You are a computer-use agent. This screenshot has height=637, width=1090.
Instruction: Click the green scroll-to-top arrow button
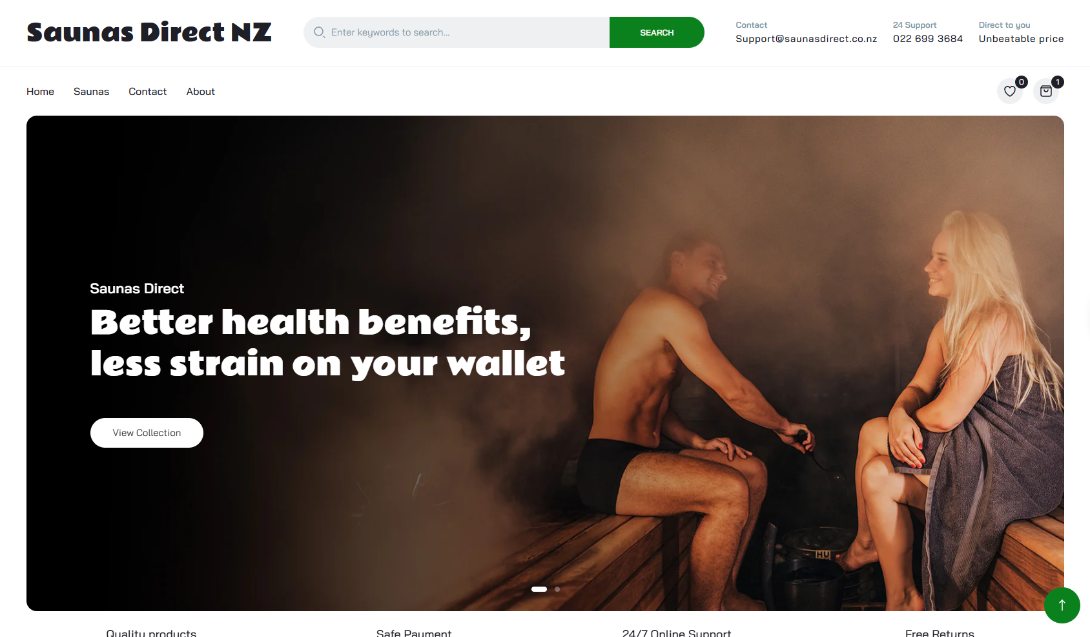tap(1062, 605)
